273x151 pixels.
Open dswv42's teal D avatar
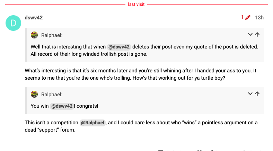[x=13, y=23]
